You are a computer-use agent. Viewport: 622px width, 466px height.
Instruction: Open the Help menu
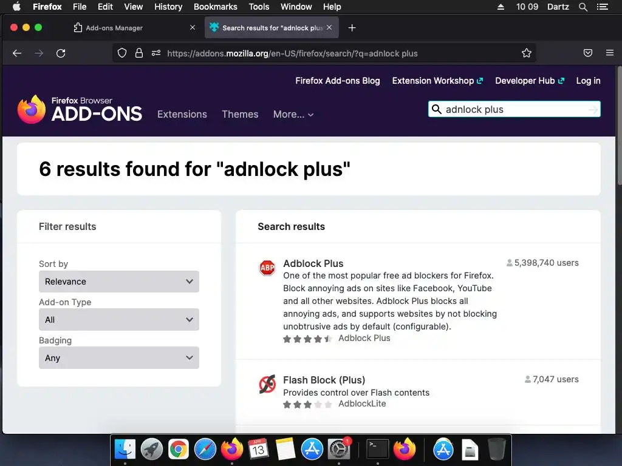[x=332, y=7]
